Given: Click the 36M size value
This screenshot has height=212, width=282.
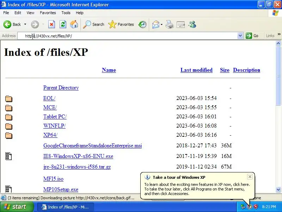Looking at the screenshot, I should tap(226, 146).
